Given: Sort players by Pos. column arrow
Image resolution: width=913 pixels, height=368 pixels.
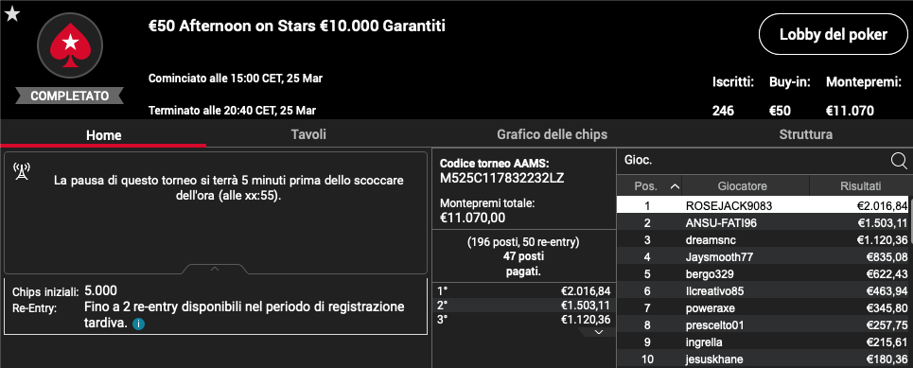Looking at the screenshot, I should pyautogui.click(x=675, y=187).
